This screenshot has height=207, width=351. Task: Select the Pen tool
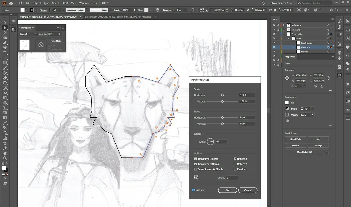5,43
